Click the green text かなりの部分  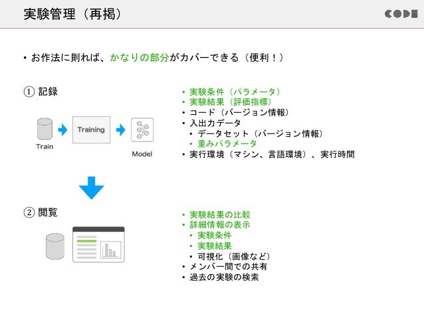(140, 58)
